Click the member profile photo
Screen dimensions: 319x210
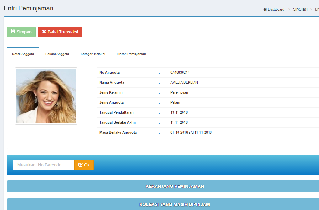coord(46,96)
